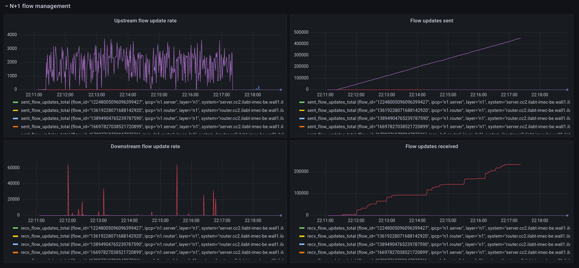The image size is (579, 268).
Task: Click green legend color swatch in Downstream panel
Action: [x=16, y=228]
